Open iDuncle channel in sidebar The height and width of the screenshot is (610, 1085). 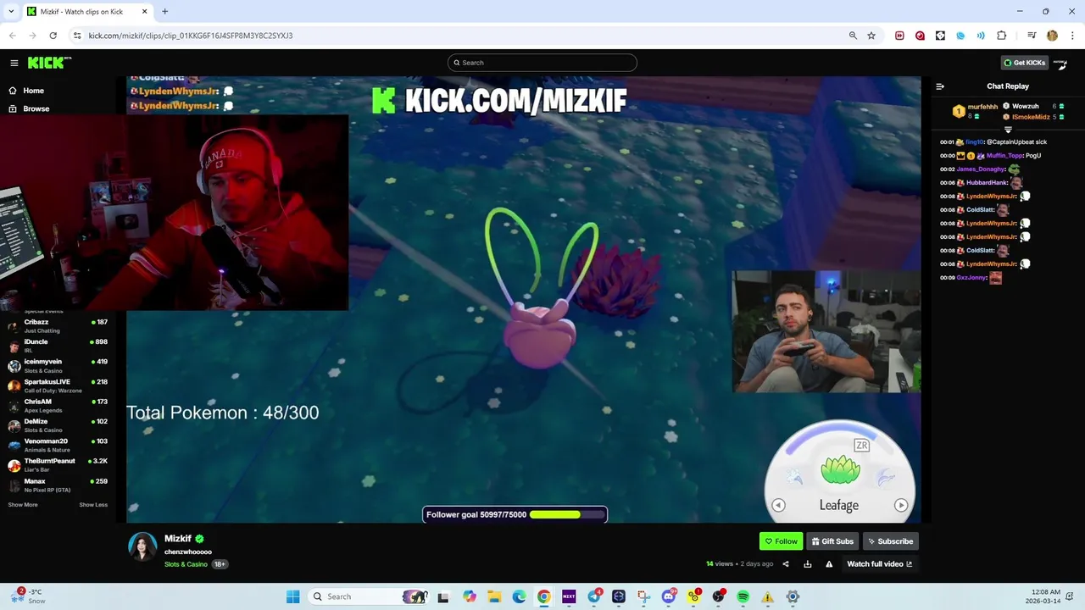tap(58, 346)
